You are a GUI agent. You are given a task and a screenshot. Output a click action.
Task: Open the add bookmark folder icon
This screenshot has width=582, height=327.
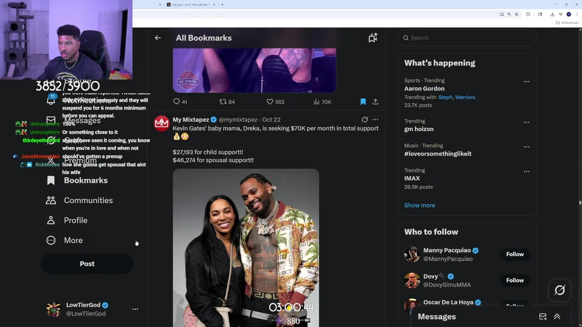[373, 38]
